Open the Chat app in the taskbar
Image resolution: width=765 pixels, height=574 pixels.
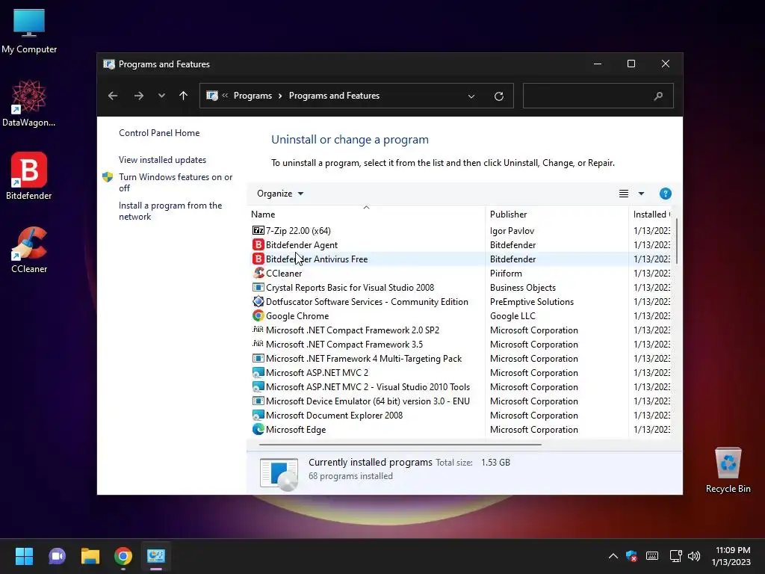click(57, 556)
